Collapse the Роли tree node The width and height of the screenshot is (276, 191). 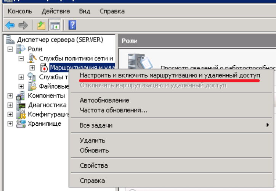[10, 49]
